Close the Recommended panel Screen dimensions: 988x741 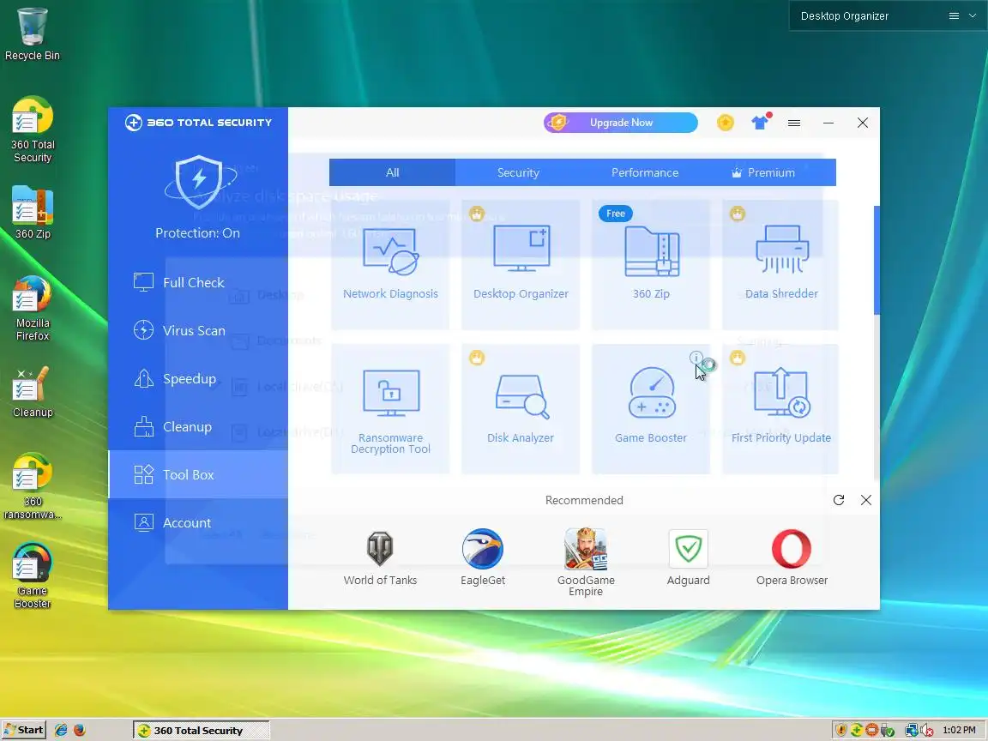(x=866, y=500)
